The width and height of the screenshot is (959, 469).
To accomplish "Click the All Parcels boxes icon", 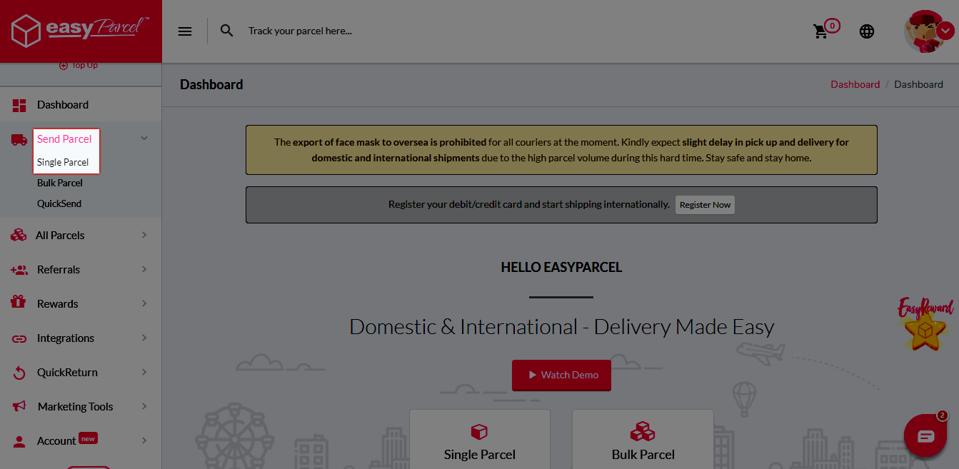I will click(x=19, y=235).
